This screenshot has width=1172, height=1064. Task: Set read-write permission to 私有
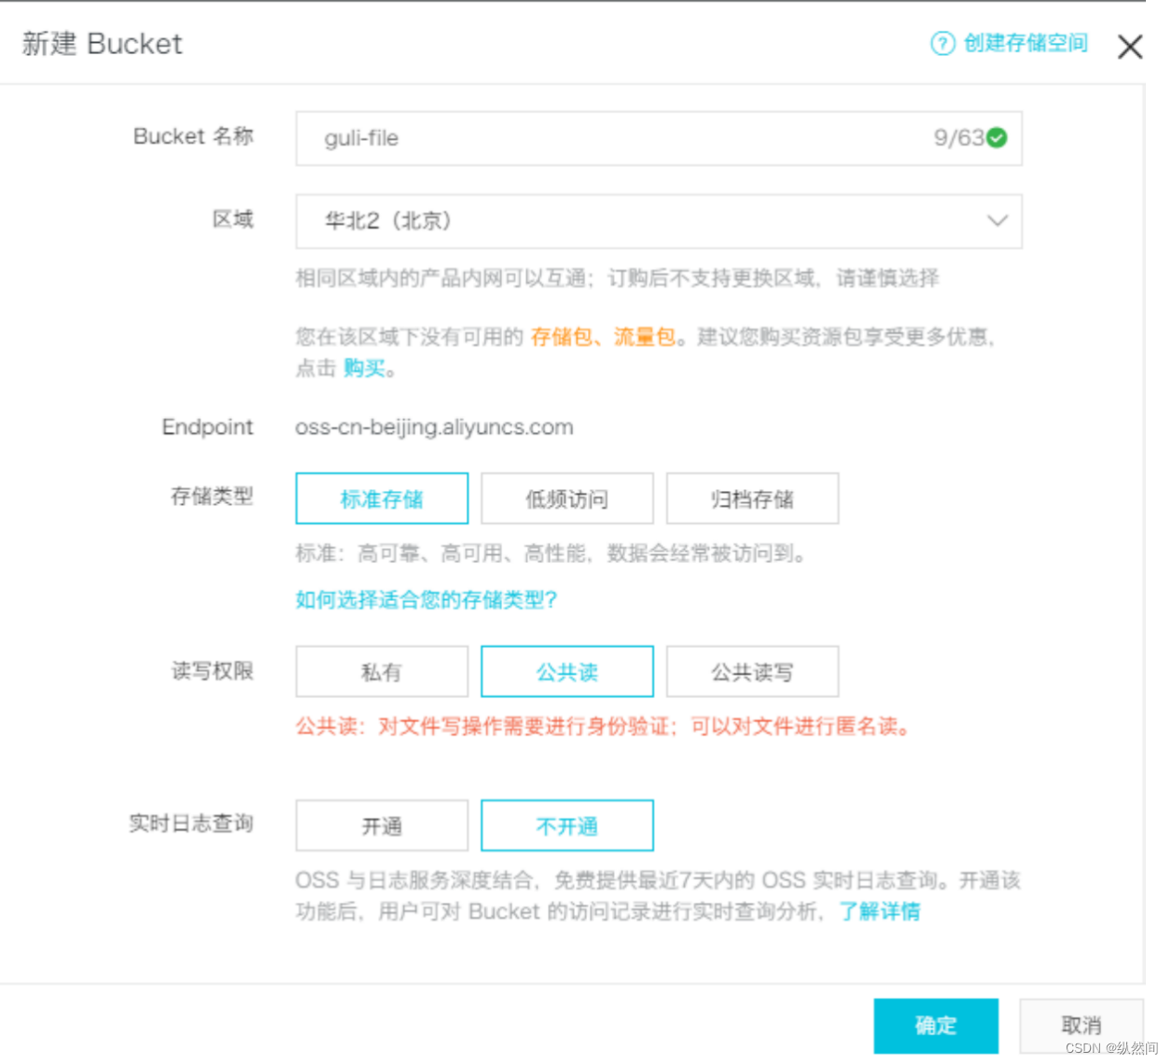[x=382, y=671]
